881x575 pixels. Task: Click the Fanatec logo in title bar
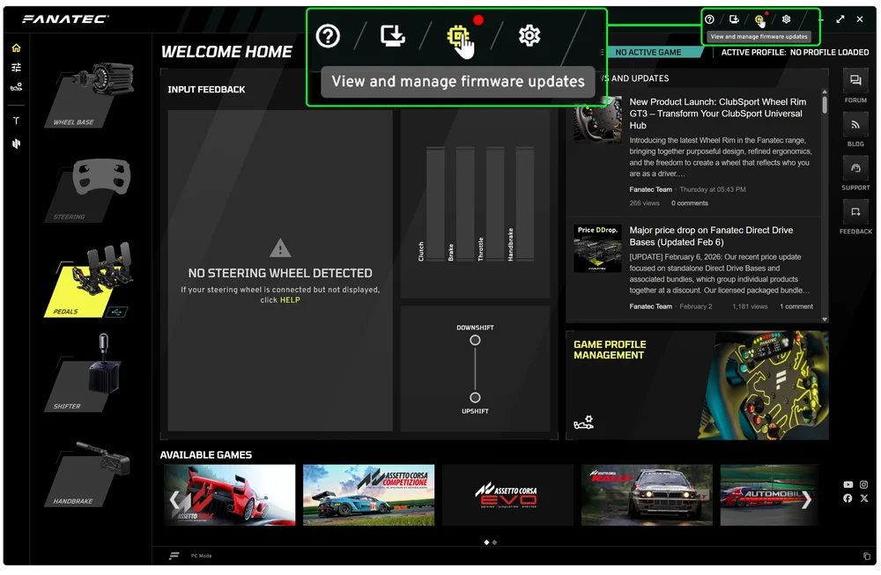point(66,19)
